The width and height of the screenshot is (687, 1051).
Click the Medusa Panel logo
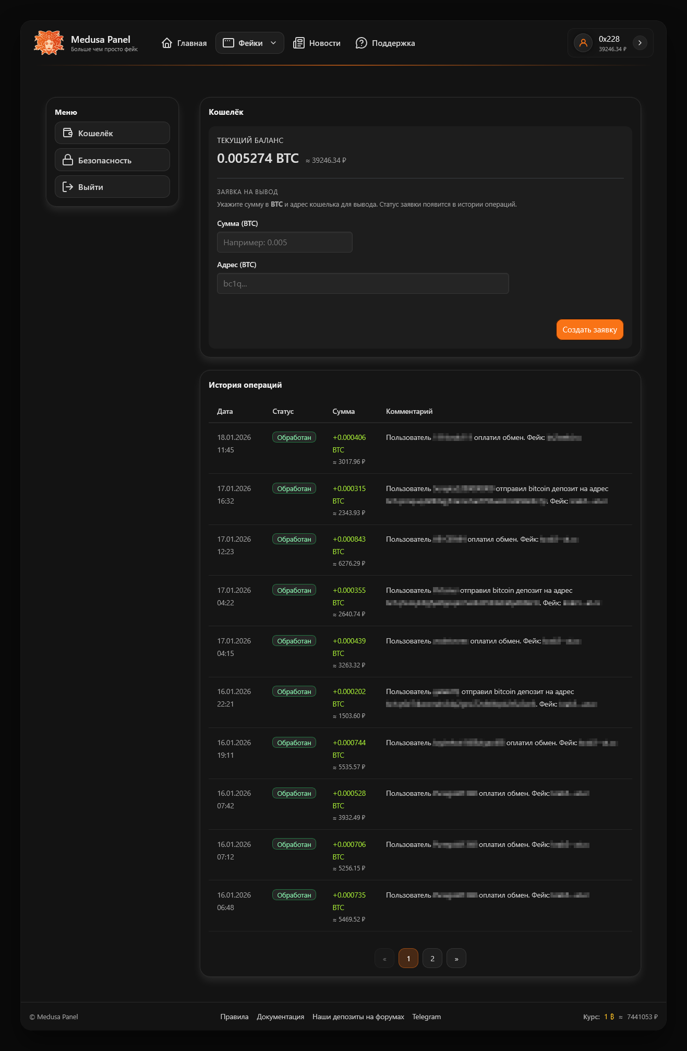pyautogui.click(x=49, y=43)
